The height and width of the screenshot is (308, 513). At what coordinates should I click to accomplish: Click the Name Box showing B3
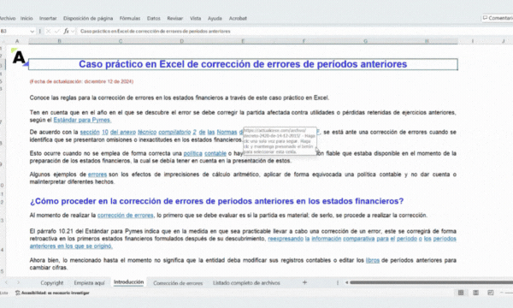coord(15,31)
